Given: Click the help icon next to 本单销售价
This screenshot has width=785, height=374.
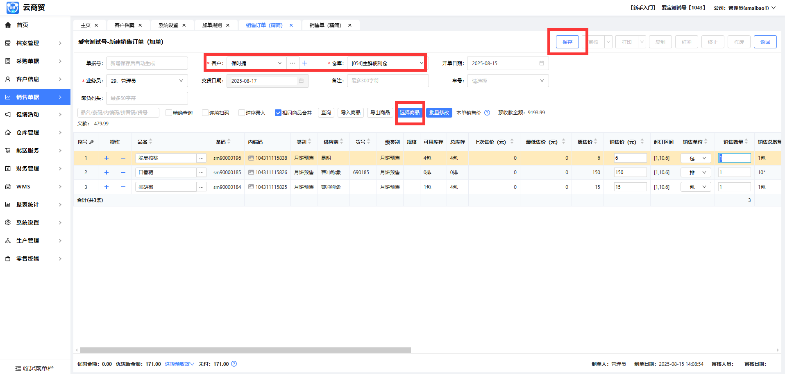Looking at the screenshot, I should click(487, 113).
